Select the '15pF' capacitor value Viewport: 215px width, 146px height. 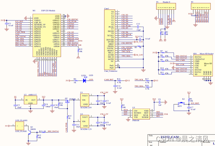click(139, 30)
